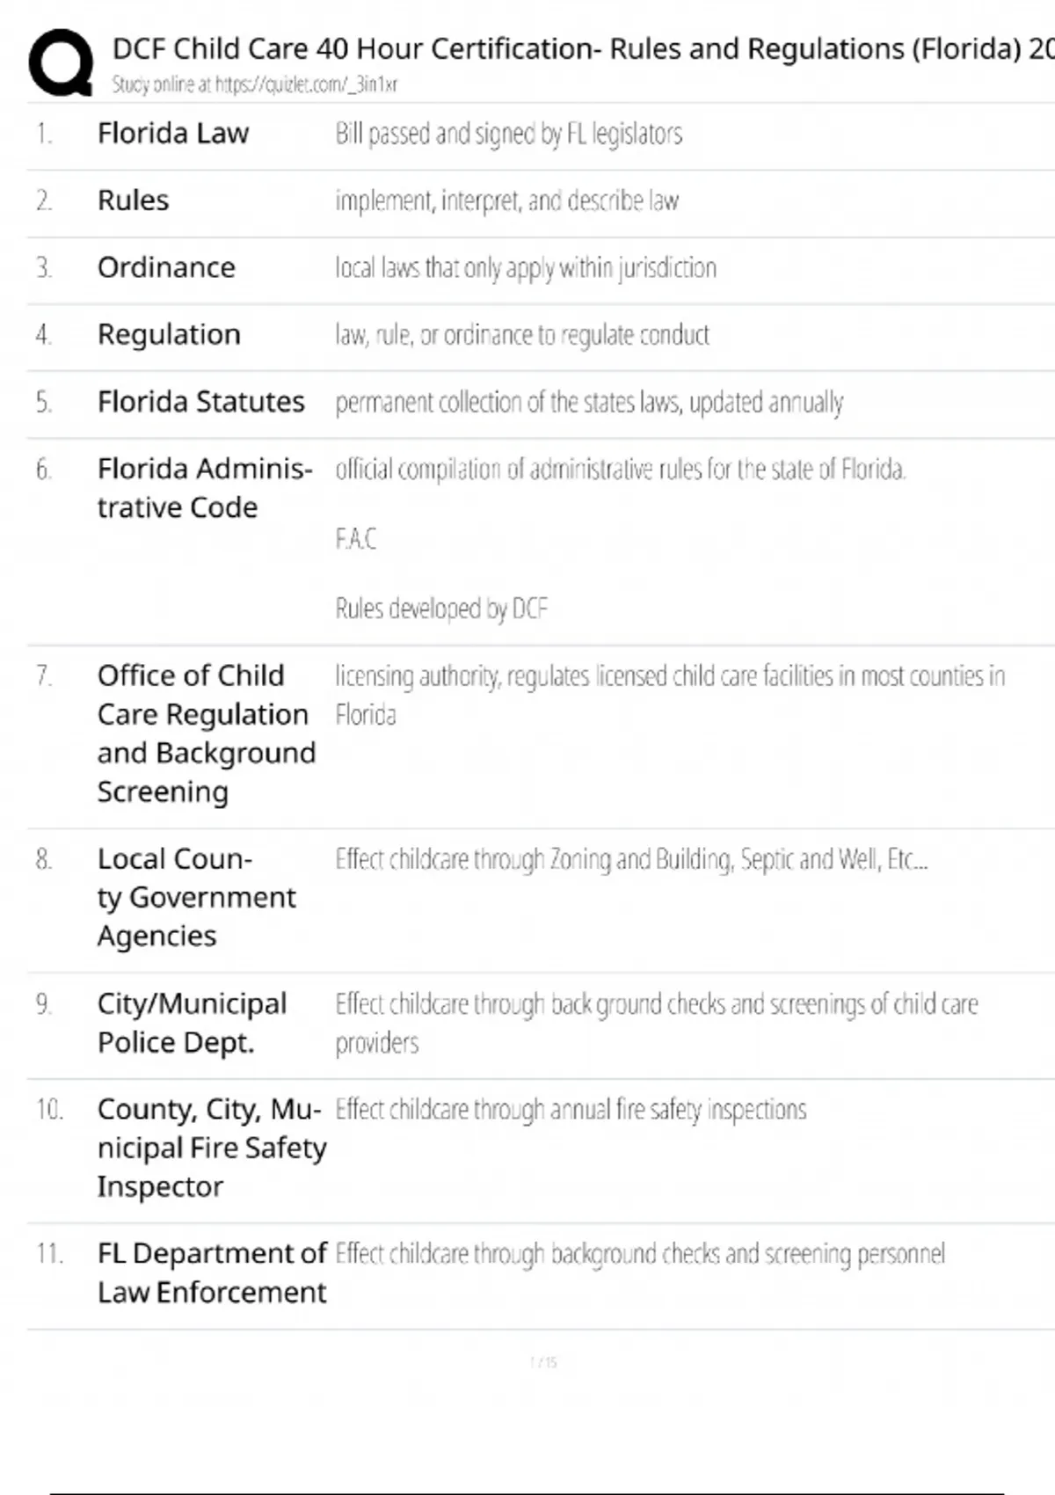Click the Ordinance term

(166, 267)
